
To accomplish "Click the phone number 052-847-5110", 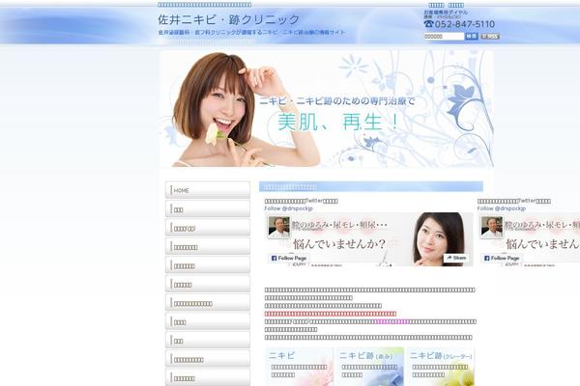I will click(x=465, y=24).
